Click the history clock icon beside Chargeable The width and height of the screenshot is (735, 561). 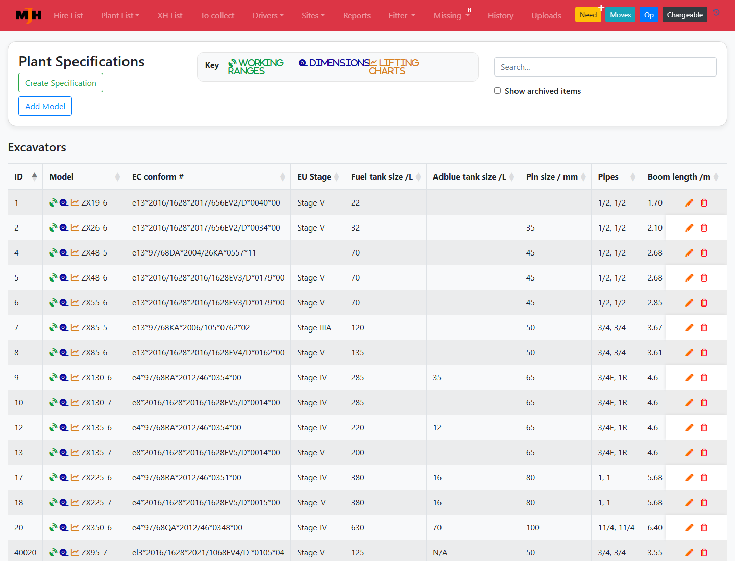pos(717,12)
